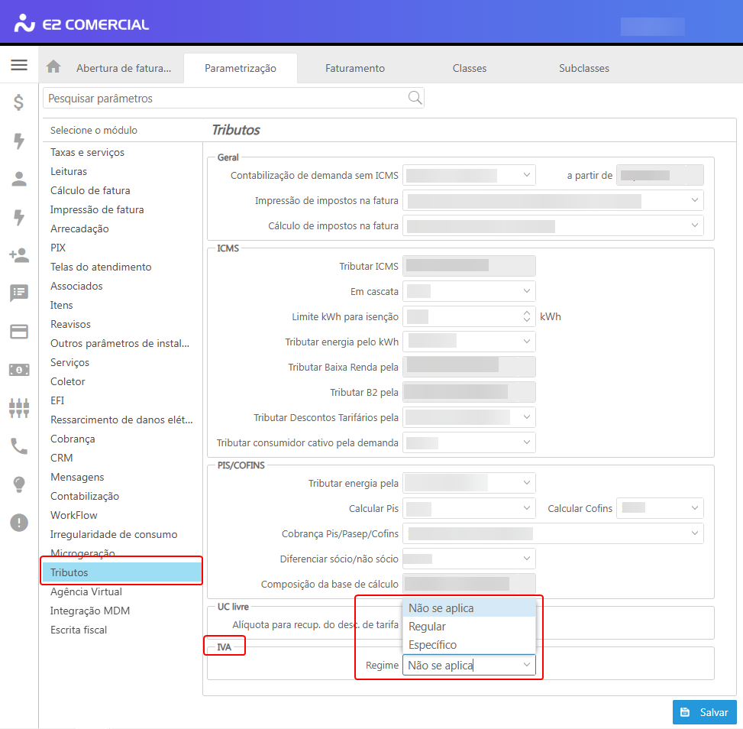Viewport: 743px width, 729px height.
Task: Switch to the Faturamento tab
Action: click(x=354, y=68)
